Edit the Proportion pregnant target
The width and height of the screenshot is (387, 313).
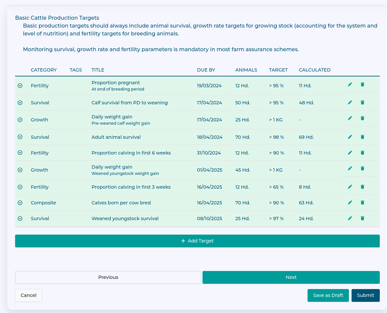pos(350,85)
